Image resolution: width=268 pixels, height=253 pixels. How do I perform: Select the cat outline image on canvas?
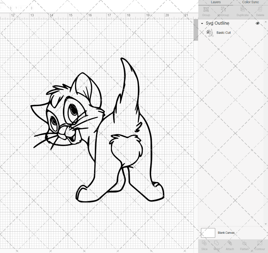coord(98,130)
